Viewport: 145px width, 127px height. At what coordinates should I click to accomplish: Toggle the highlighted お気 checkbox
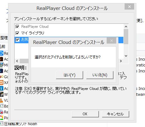tap(17, 40)
